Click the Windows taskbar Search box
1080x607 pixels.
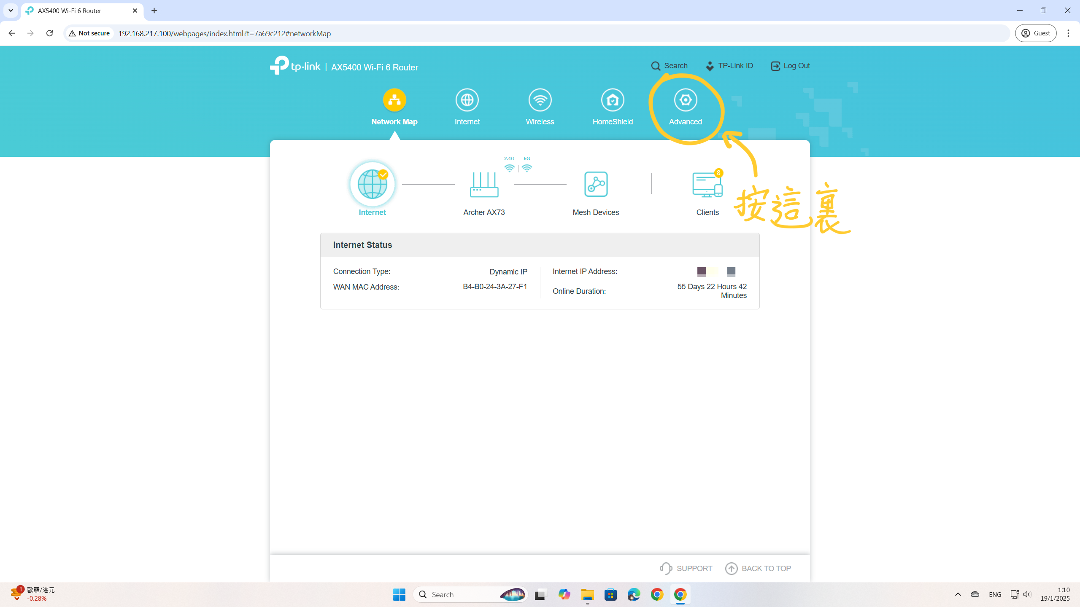(470, 594)
